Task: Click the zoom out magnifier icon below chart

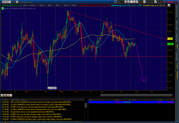Action: click(x=8, y=95)
